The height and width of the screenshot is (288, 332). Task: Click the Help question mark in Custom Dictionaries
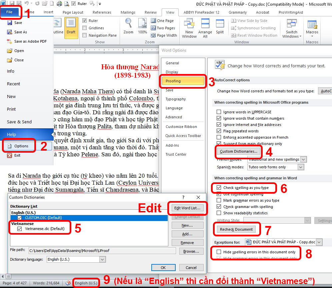pos(183,197)
